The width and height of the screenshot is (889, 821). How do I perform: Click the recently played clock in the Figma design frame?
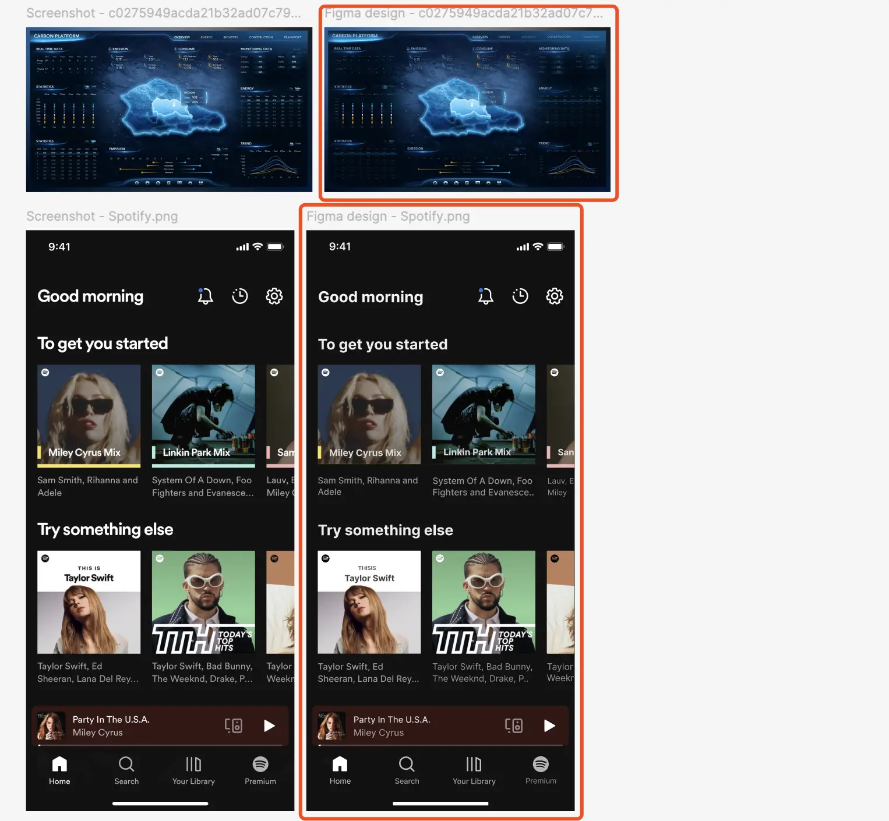[x=520, y=296]
